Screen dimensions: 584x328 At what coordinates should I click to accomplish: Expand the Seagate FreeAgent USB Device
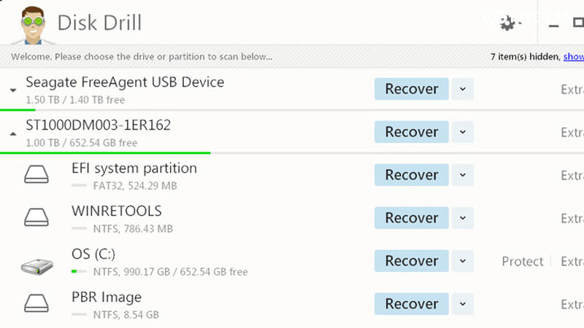(13, 90)
